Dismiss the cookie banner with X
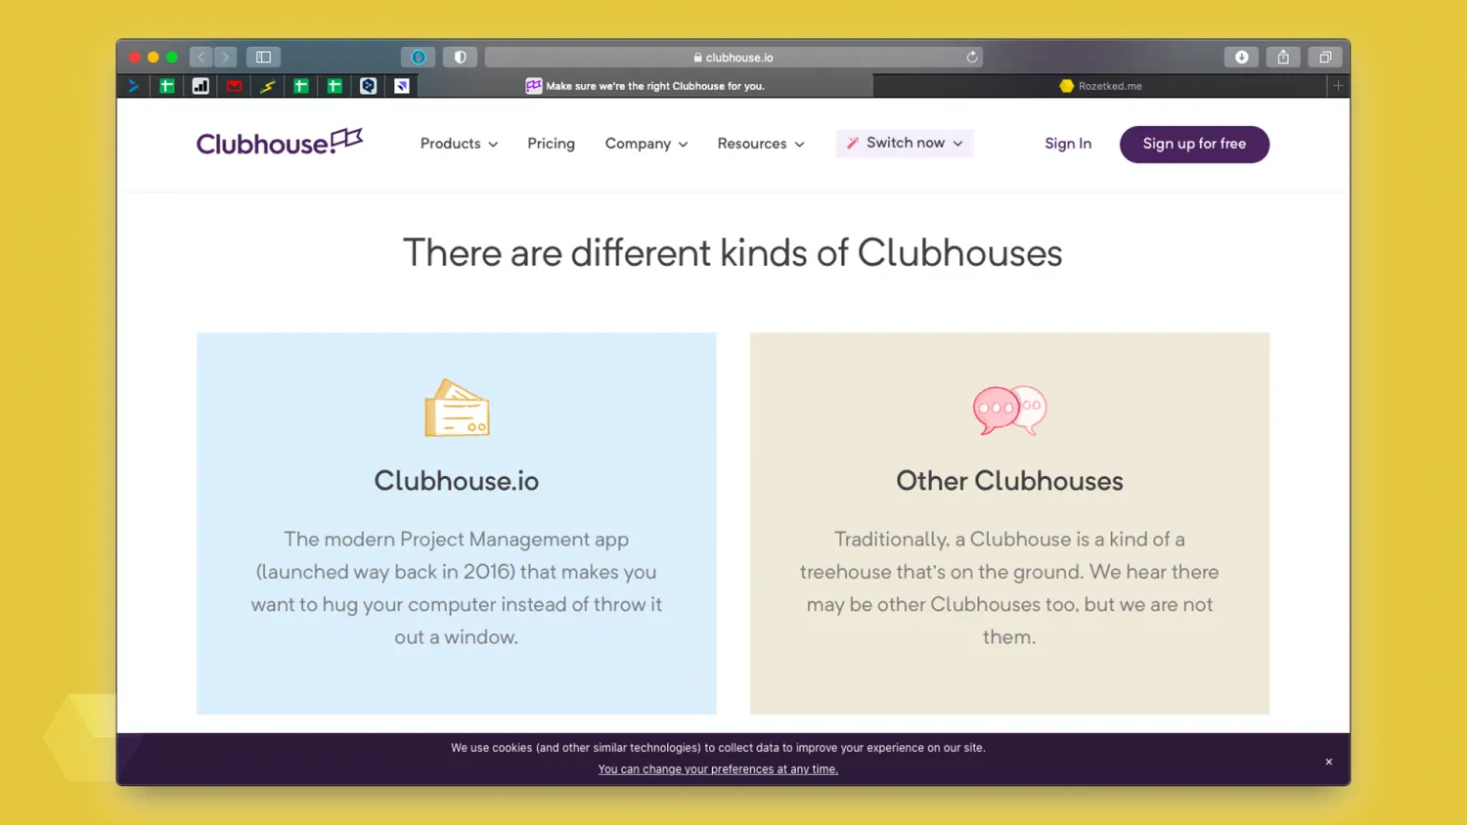Viewport: 1467px width, 825px height. 1328,761
